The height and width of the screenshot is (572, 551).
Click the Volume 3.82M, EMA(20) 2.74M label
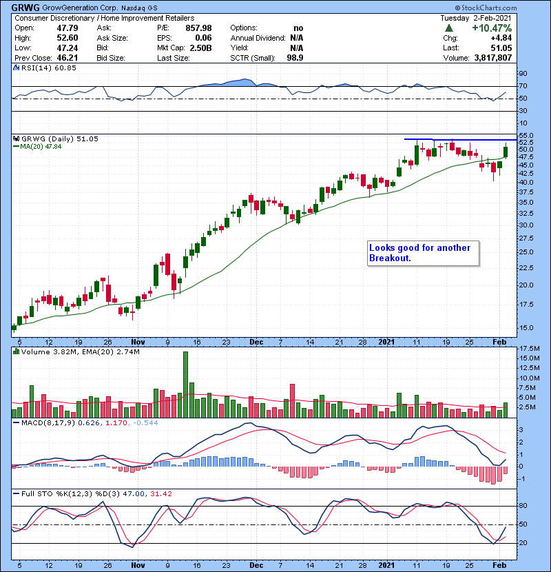(80, 351)
